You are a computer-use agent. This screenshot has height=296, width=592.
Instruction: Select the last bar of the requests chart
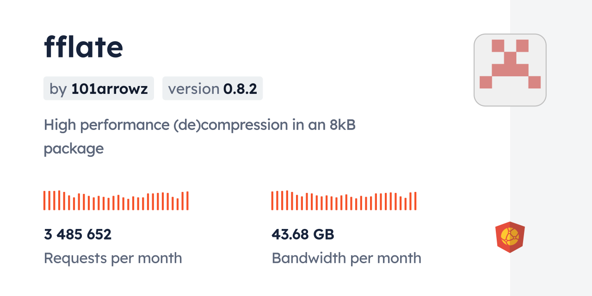[x=187, y=201]
